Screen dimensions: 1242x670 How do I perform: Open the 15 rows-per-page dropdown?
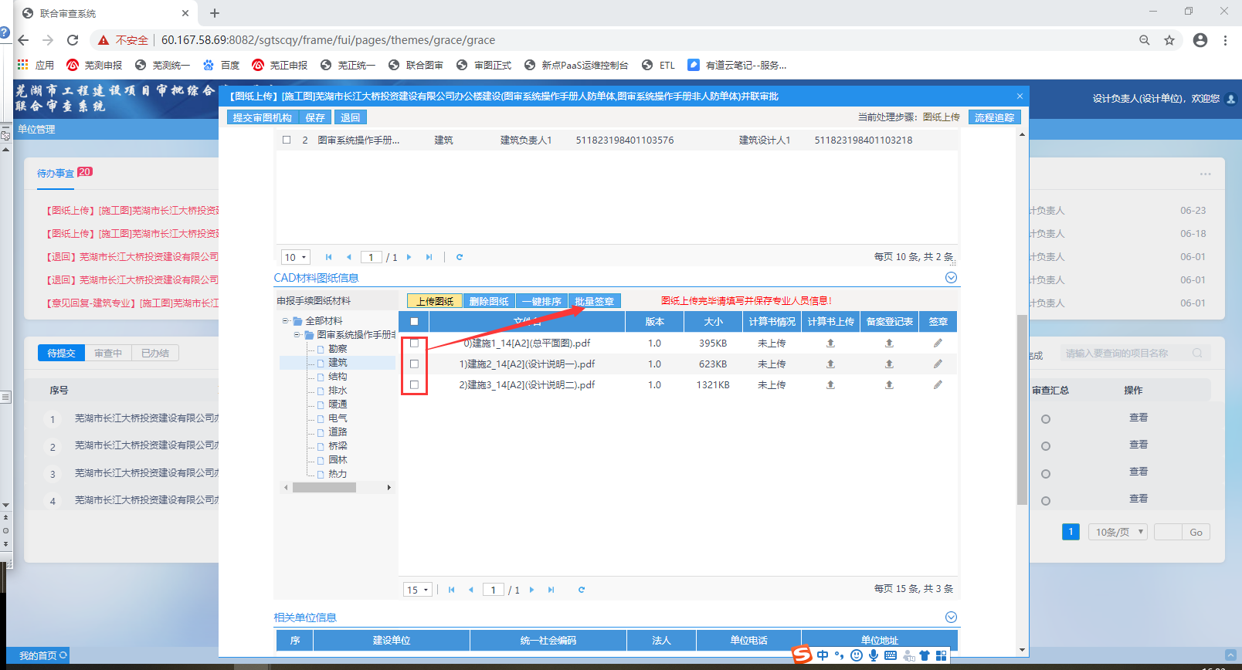click(x=418, y=590)
